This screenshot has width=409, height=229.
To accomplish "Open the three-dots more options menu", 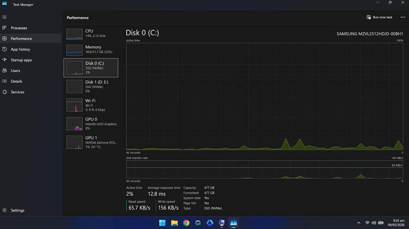I will tap(403, 17).
